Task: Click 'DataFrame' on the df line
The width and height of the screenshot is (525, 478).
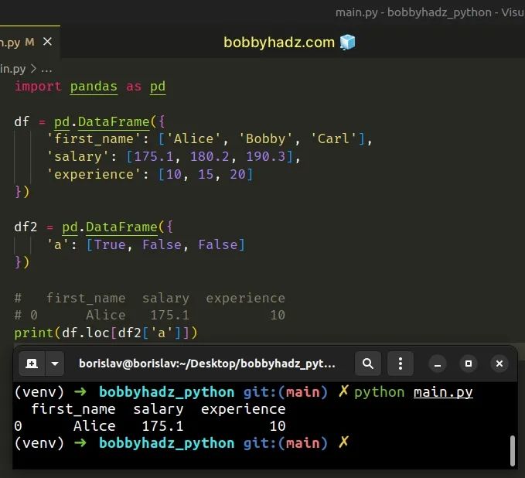Action: (x=114, y=121)
